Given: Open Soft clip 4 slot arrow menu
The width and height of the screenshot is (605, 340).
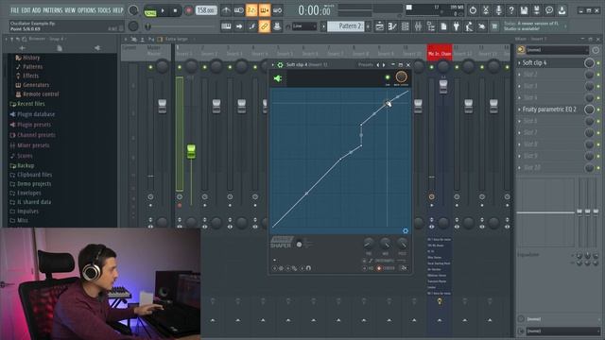Looking at the screenshot, I should [x=519, y=62].
